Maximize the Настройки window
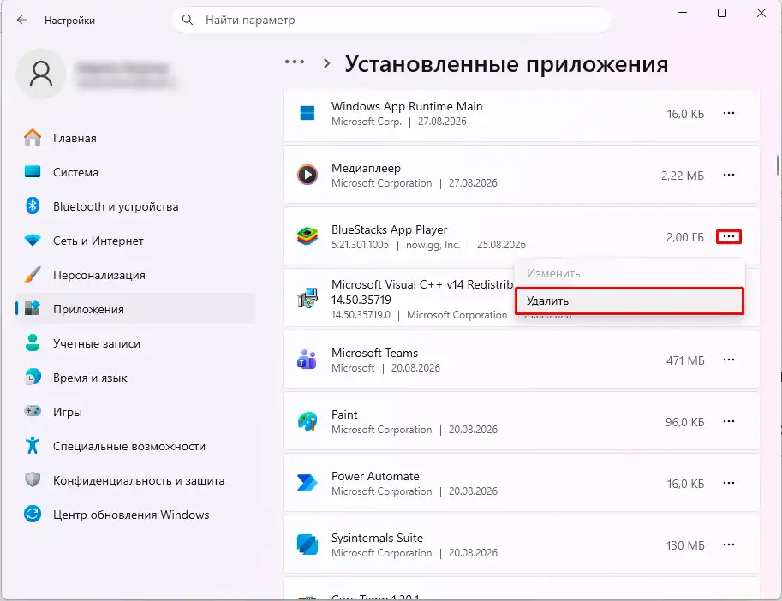 pos(722,13)
